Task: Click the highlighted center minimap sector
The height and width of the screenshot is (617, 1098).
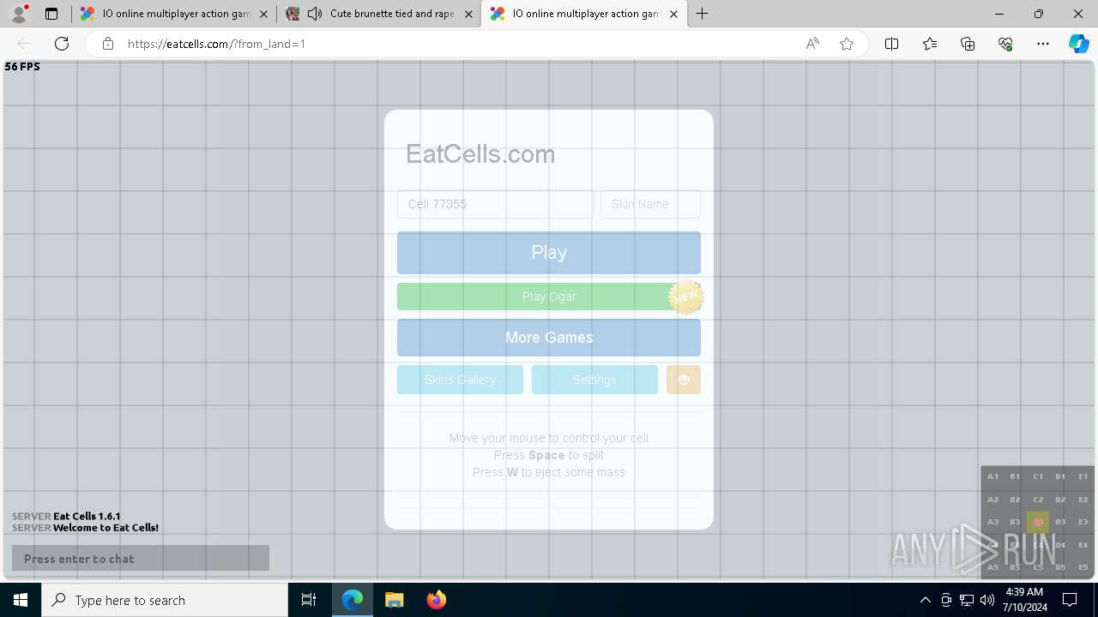Action: point(1038,522)
